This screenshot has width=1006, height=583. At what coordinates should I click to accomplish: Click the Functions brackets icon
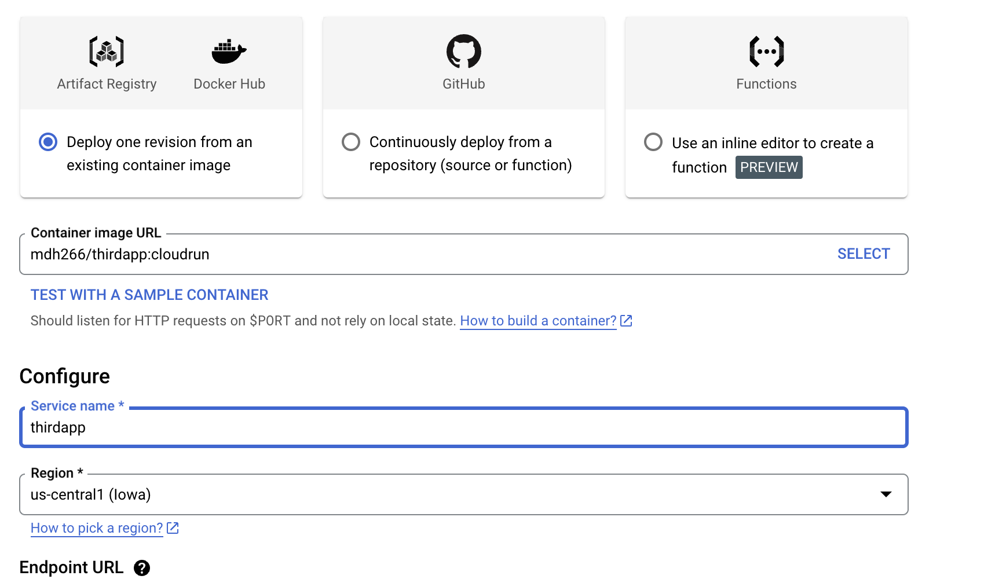point(766,52)
